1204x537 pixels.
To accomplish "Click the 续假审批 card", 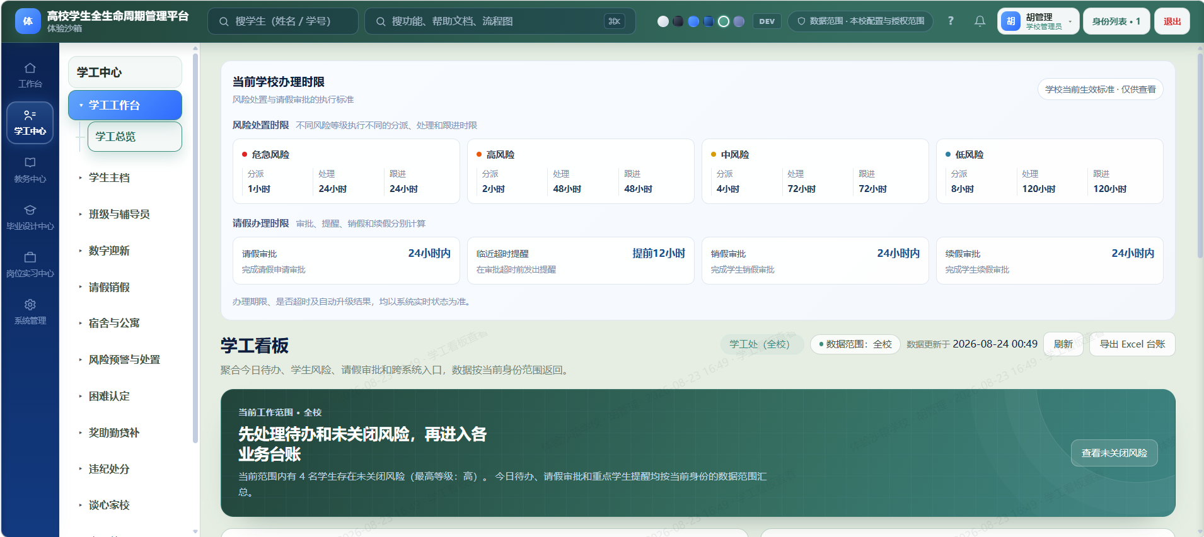I will [x=1050, y=261].
